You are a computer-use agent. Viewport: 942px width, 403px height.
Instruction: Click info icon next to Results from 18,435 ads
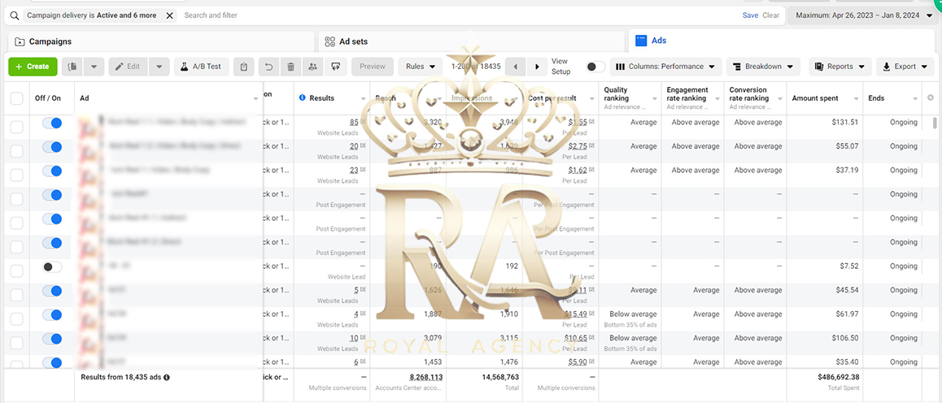point(167,377)
